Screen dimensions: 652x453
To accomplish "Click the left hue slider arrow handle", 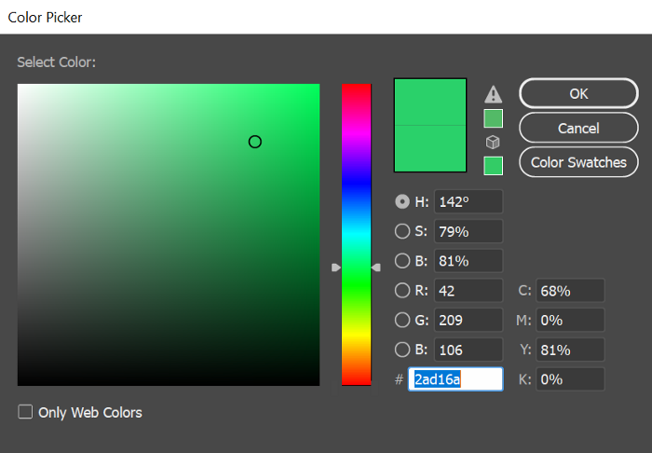I will 336,268.
